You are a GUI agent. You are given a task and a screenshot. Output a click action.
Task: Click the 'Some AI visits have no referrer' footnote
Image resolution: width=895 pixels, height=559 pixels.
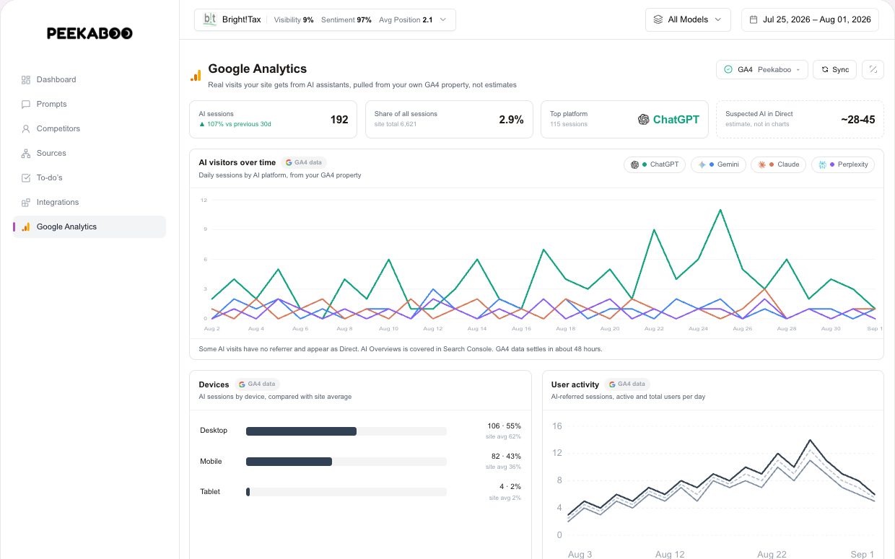(x=401, y=349)
